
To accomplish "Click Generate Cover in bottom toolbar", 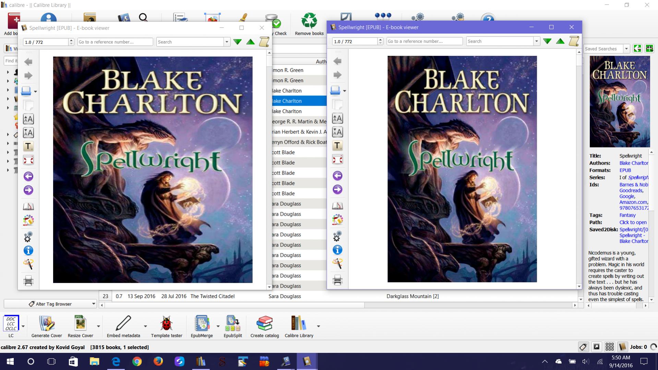I will click(47, 327).
